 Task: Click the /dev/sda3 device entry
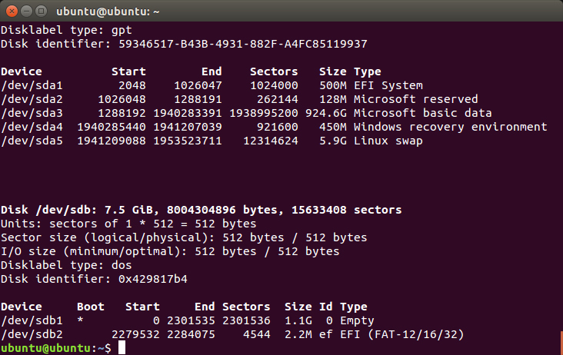pos(32,113)
